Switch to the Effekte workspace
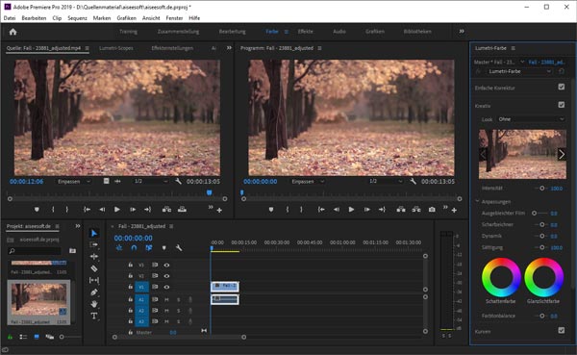Image resolution: width=577 pixels, height=355 pixels. point(306,32)
